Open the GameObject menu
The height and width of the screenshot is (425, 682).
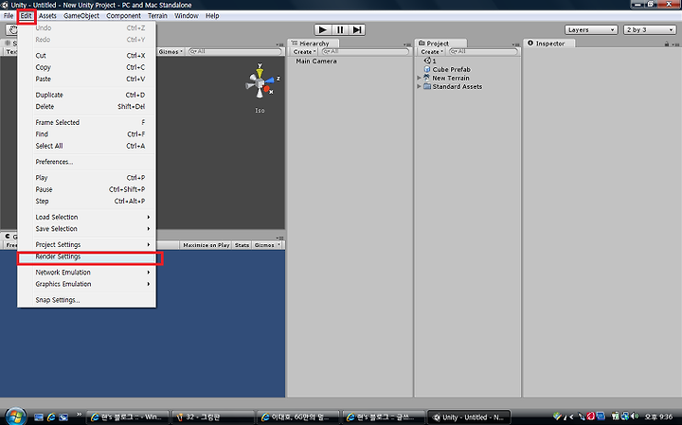tap(81, 16)
